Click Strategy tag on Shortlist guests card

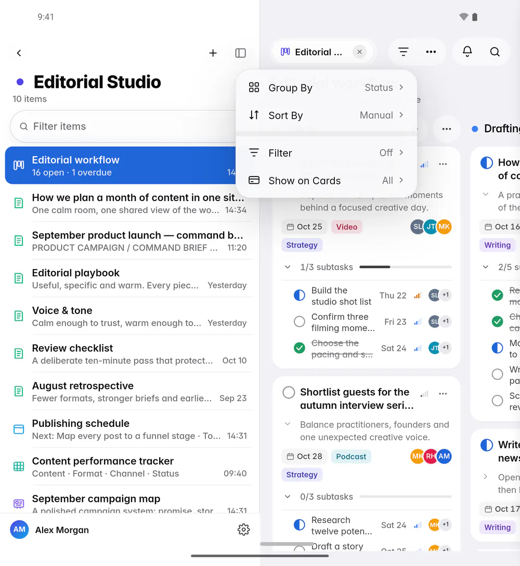(302, 474)
